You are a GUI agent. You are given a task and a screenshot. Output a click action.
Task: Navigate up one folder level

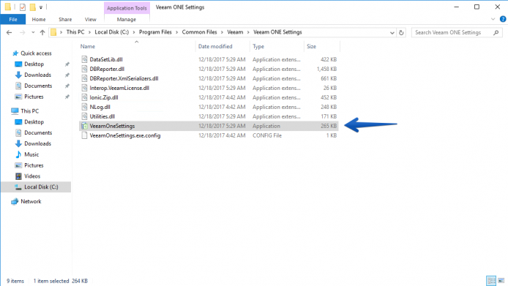click(x=42, y=32)
